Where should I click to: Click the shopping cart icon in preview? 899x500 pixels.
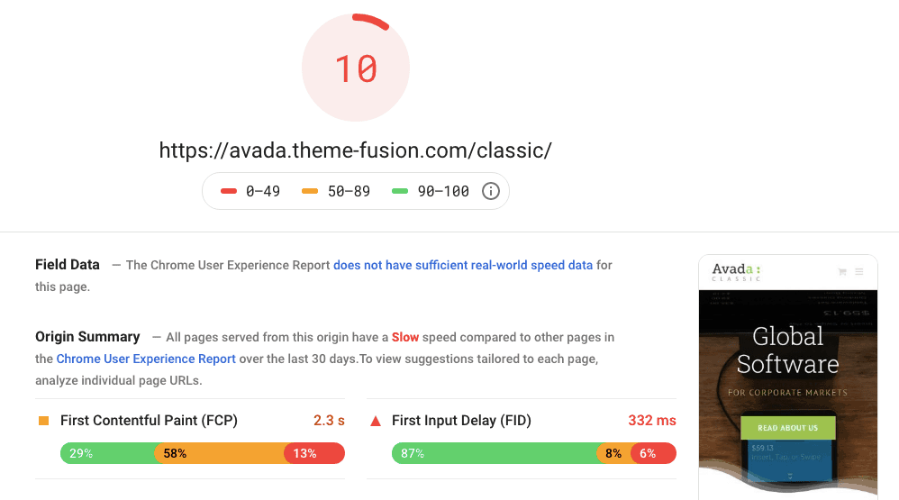(842, 272)
